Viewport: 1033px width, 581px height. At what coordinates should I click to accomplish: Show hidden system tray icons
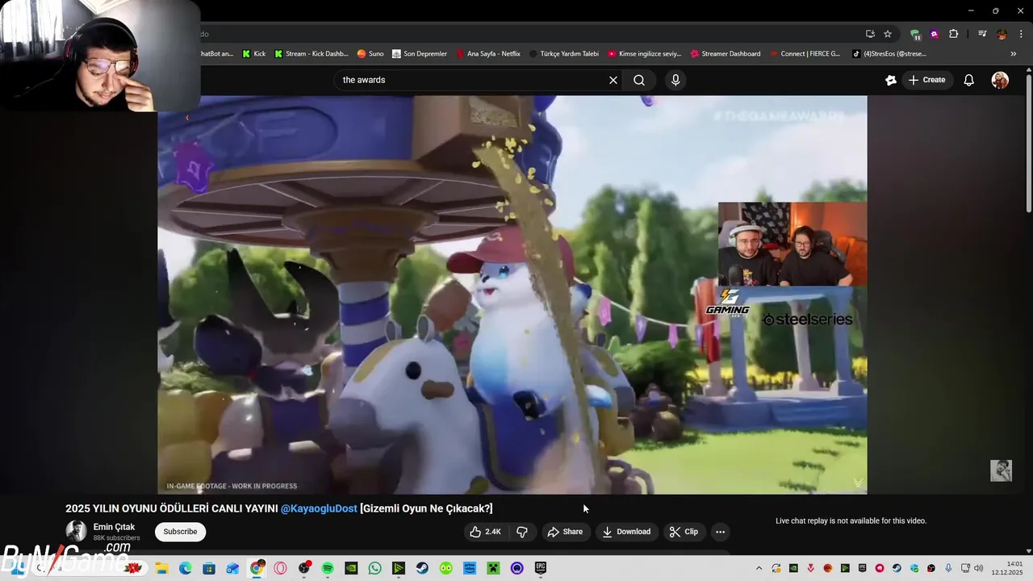tap(759, 568)
